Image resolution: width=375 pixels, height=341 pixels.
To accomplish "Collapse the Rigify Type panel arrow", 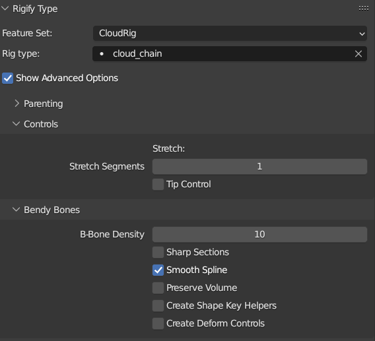I will point(5,9).
